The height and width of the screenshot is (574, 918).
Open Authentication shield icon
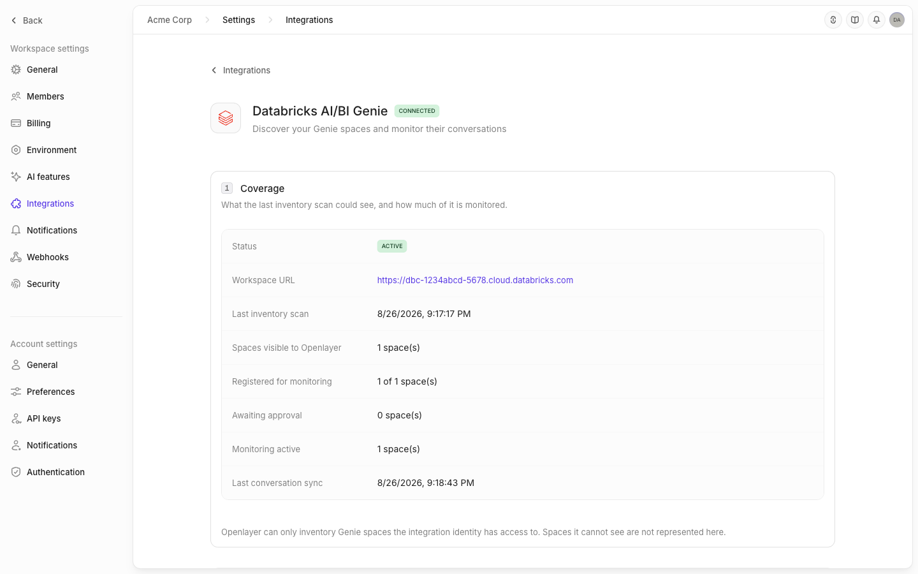pos(16,472)
